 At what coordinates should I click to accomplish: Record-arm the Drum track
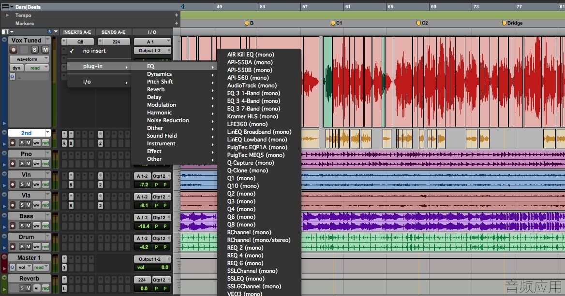13,246
